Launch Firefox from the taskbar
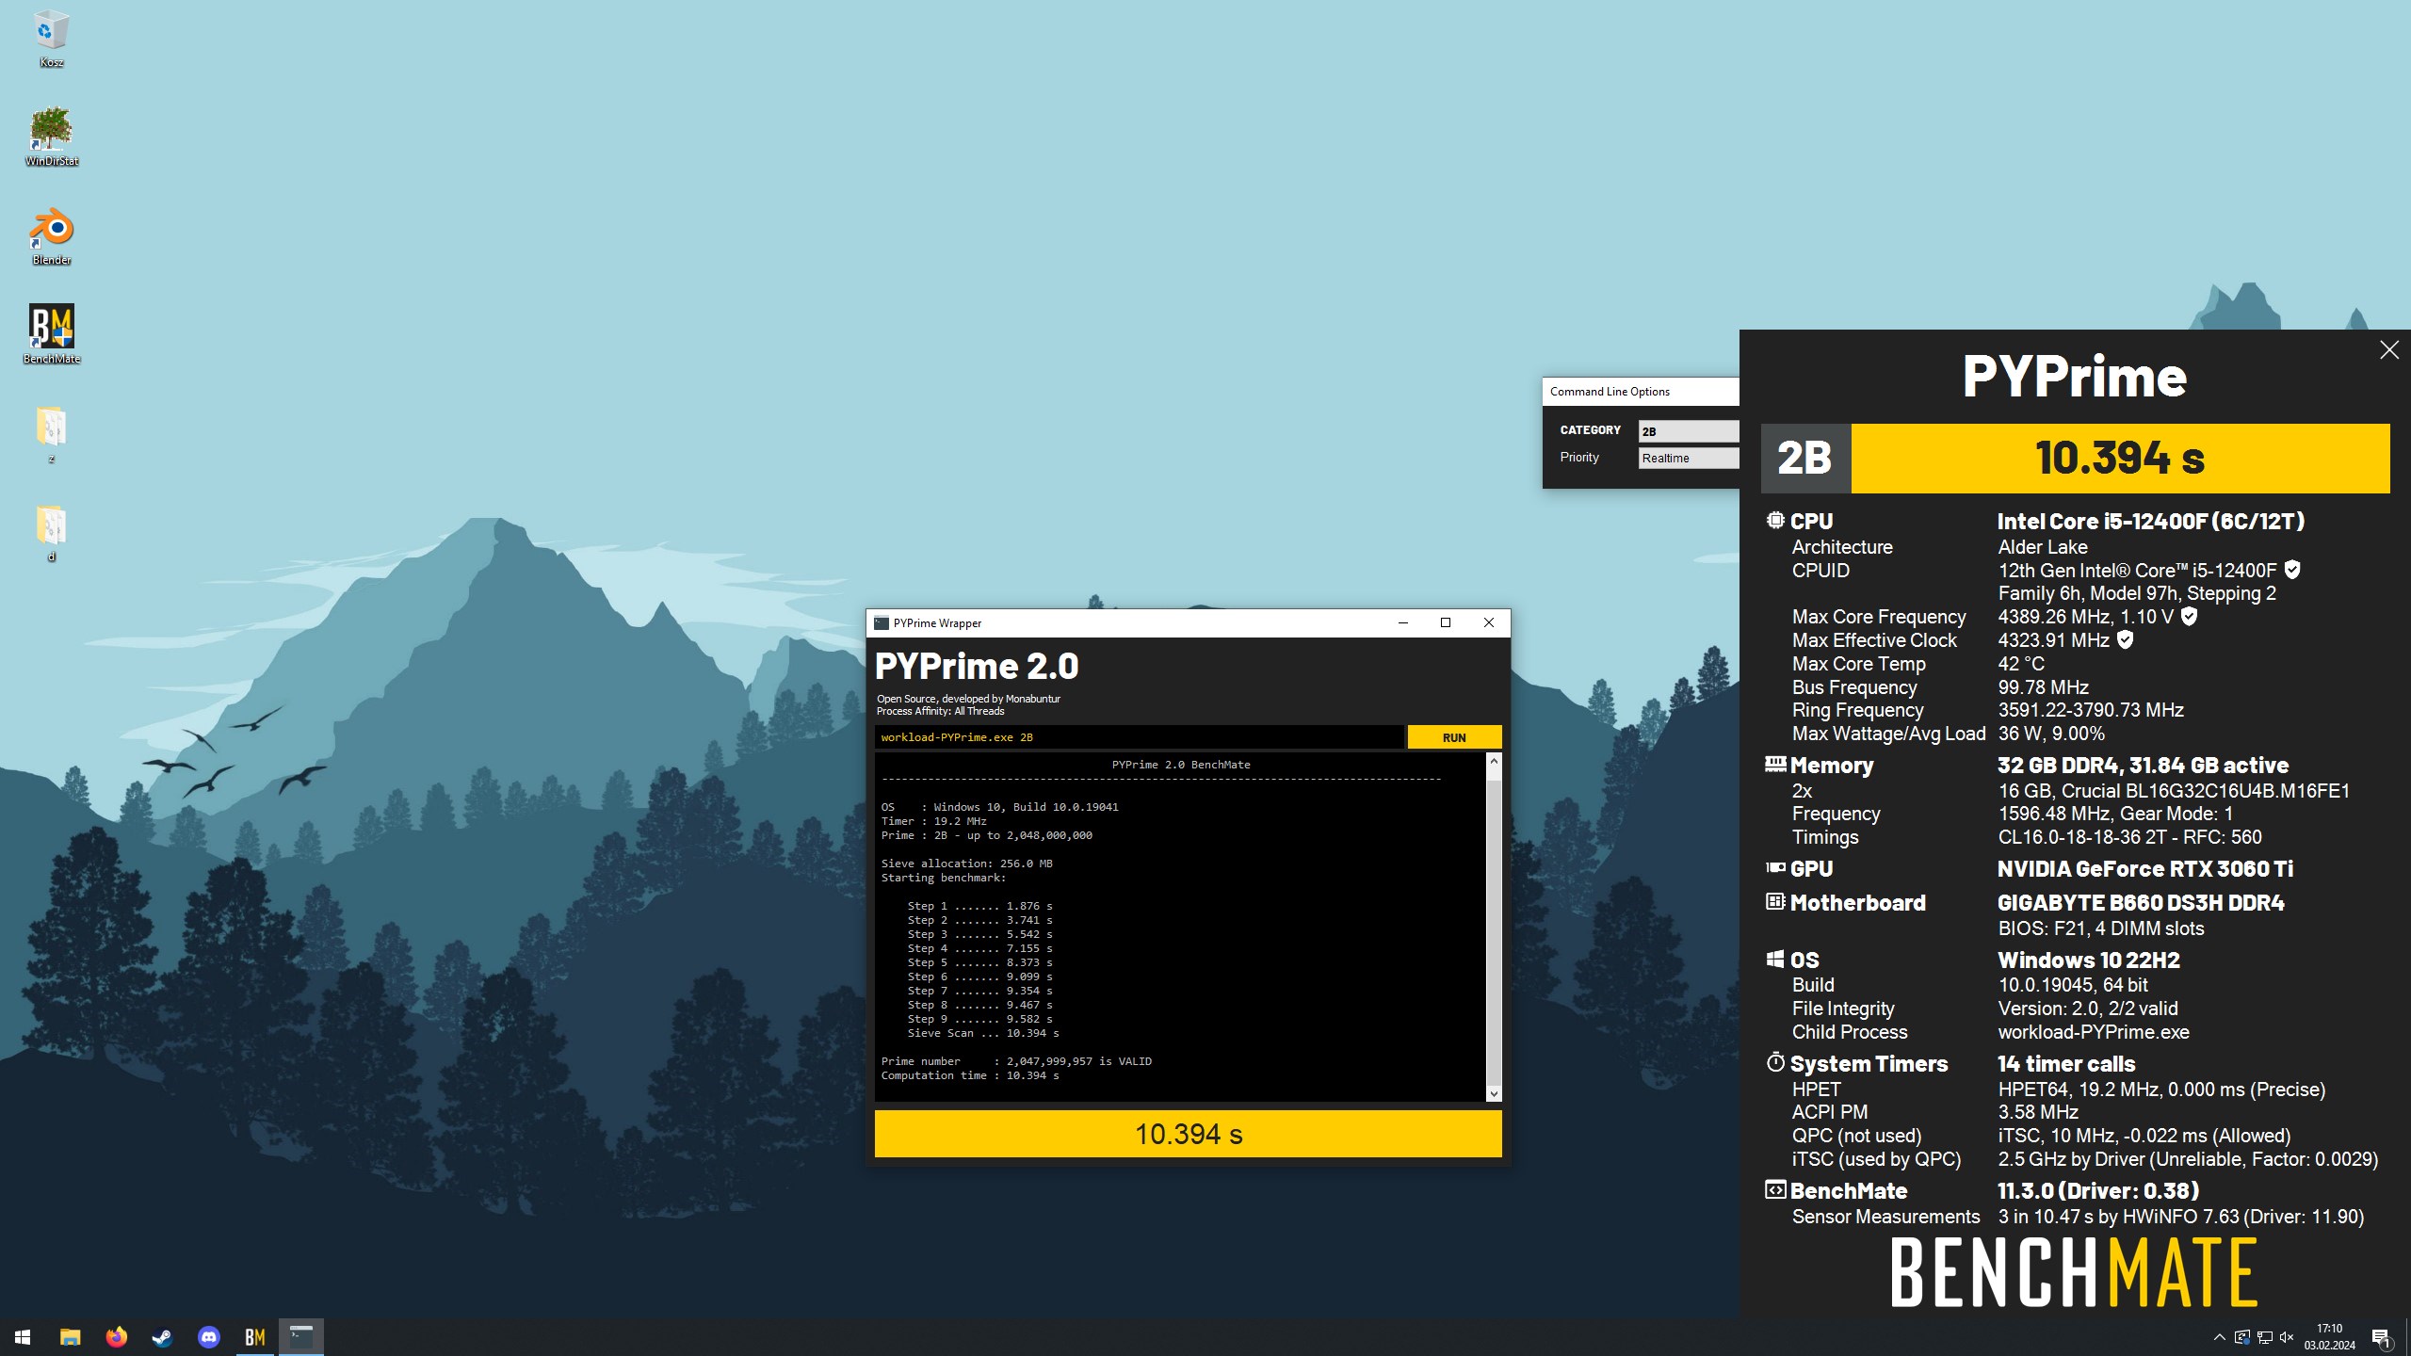The width and height of the screenshot is (2411, 1356). [116, 1337]
